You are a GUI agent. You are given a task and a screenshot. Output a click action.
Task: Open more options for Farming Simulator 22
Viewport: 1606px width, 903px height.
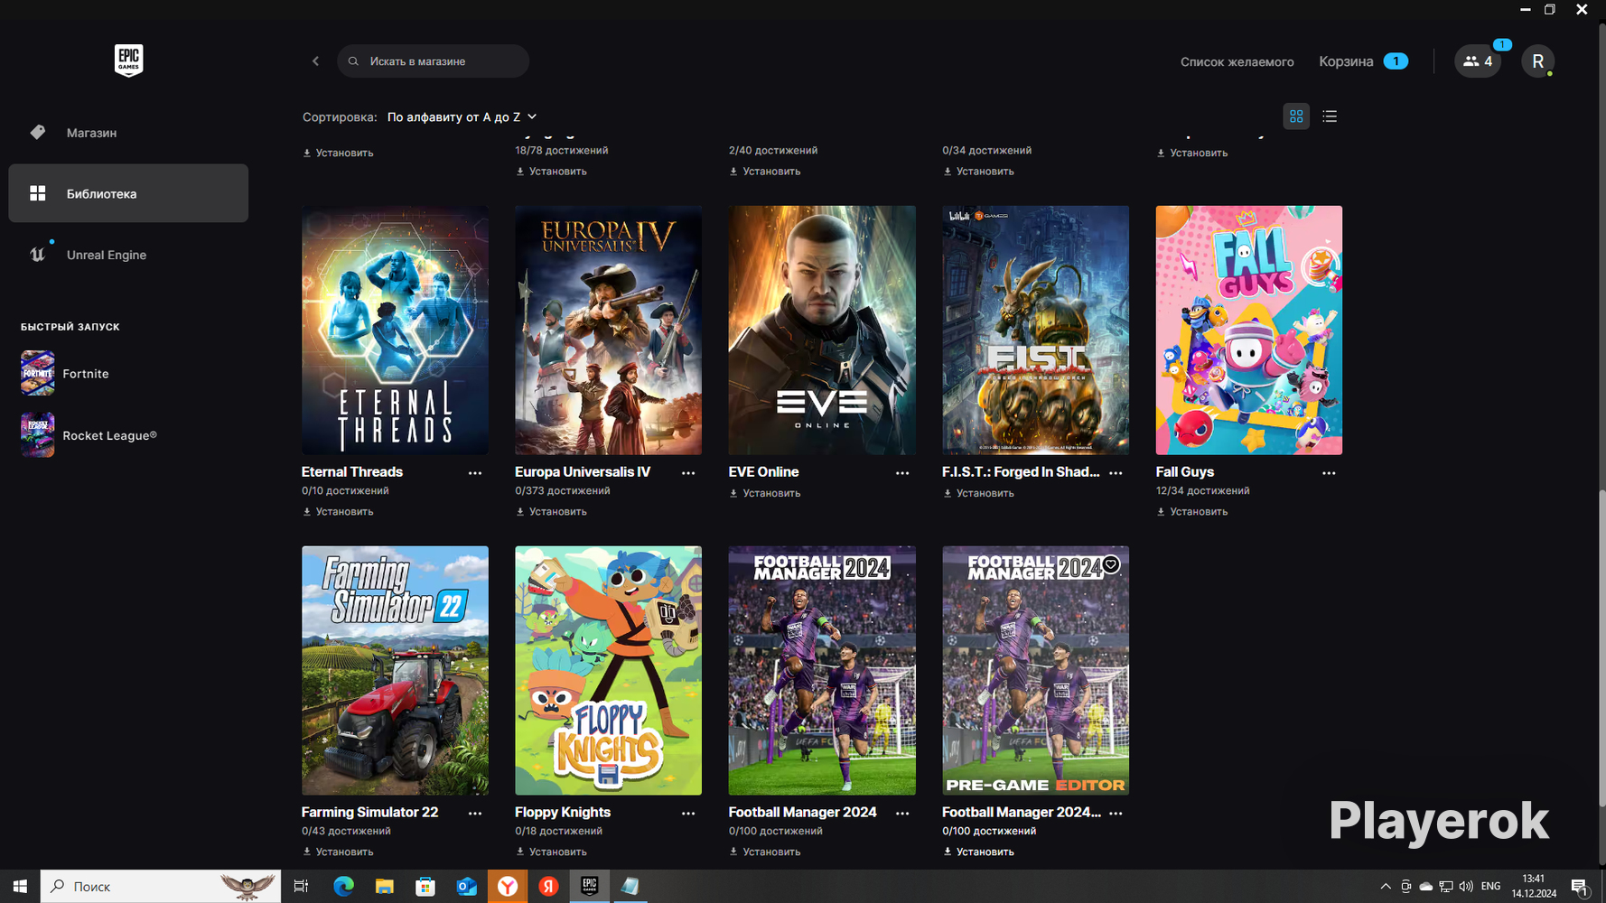pos(475,814)
